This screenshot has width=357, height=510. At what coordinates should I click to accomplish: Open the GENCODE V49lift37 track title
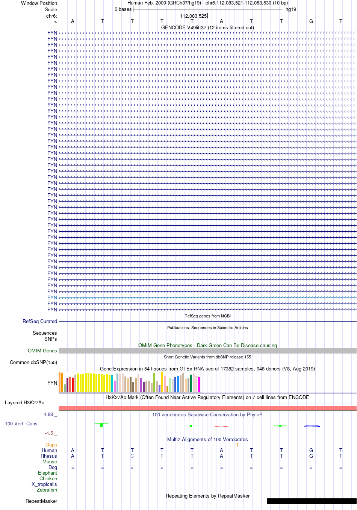tap(207, 27)
